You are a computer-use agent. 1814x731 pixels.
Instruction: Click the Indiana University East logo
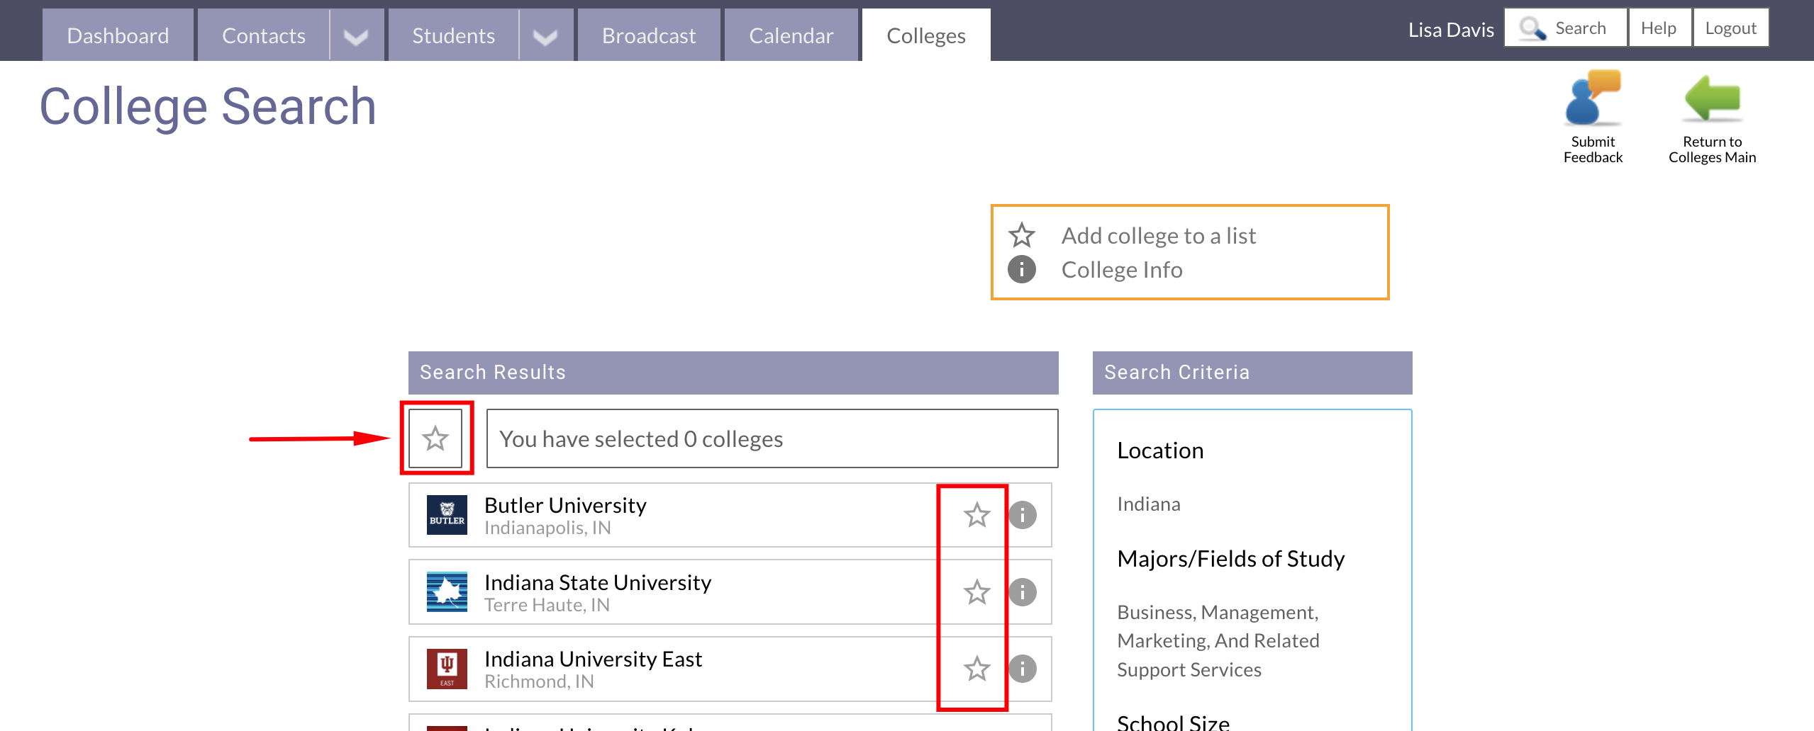[447, 668]
